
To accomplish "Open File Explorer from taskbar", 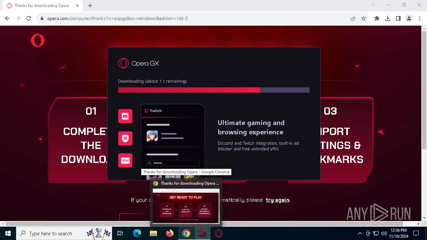I will point(153,233).
